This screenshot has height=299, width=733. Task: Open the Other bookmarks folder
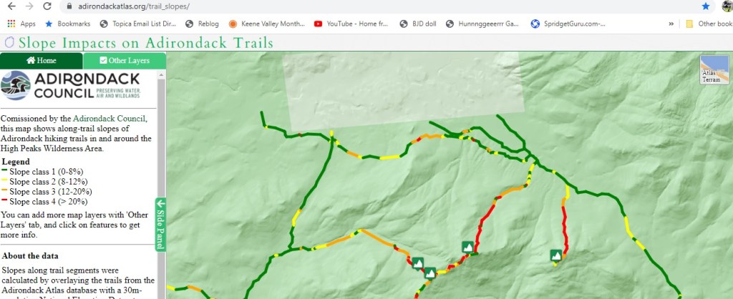(x=709, y=24)
